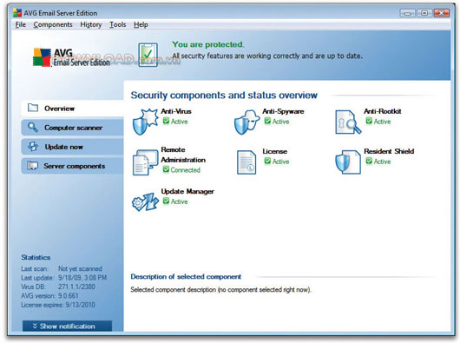Maximize the AVG window
Screen dimensions: 460x343
tap(424, 13)
